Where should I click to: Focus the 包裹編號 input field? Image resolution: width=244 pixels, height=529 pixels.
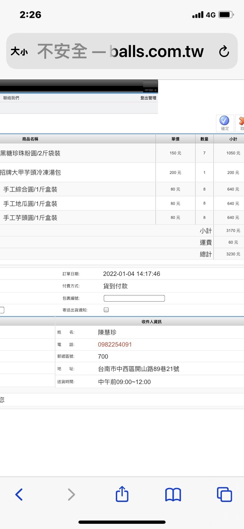(134, 298)
